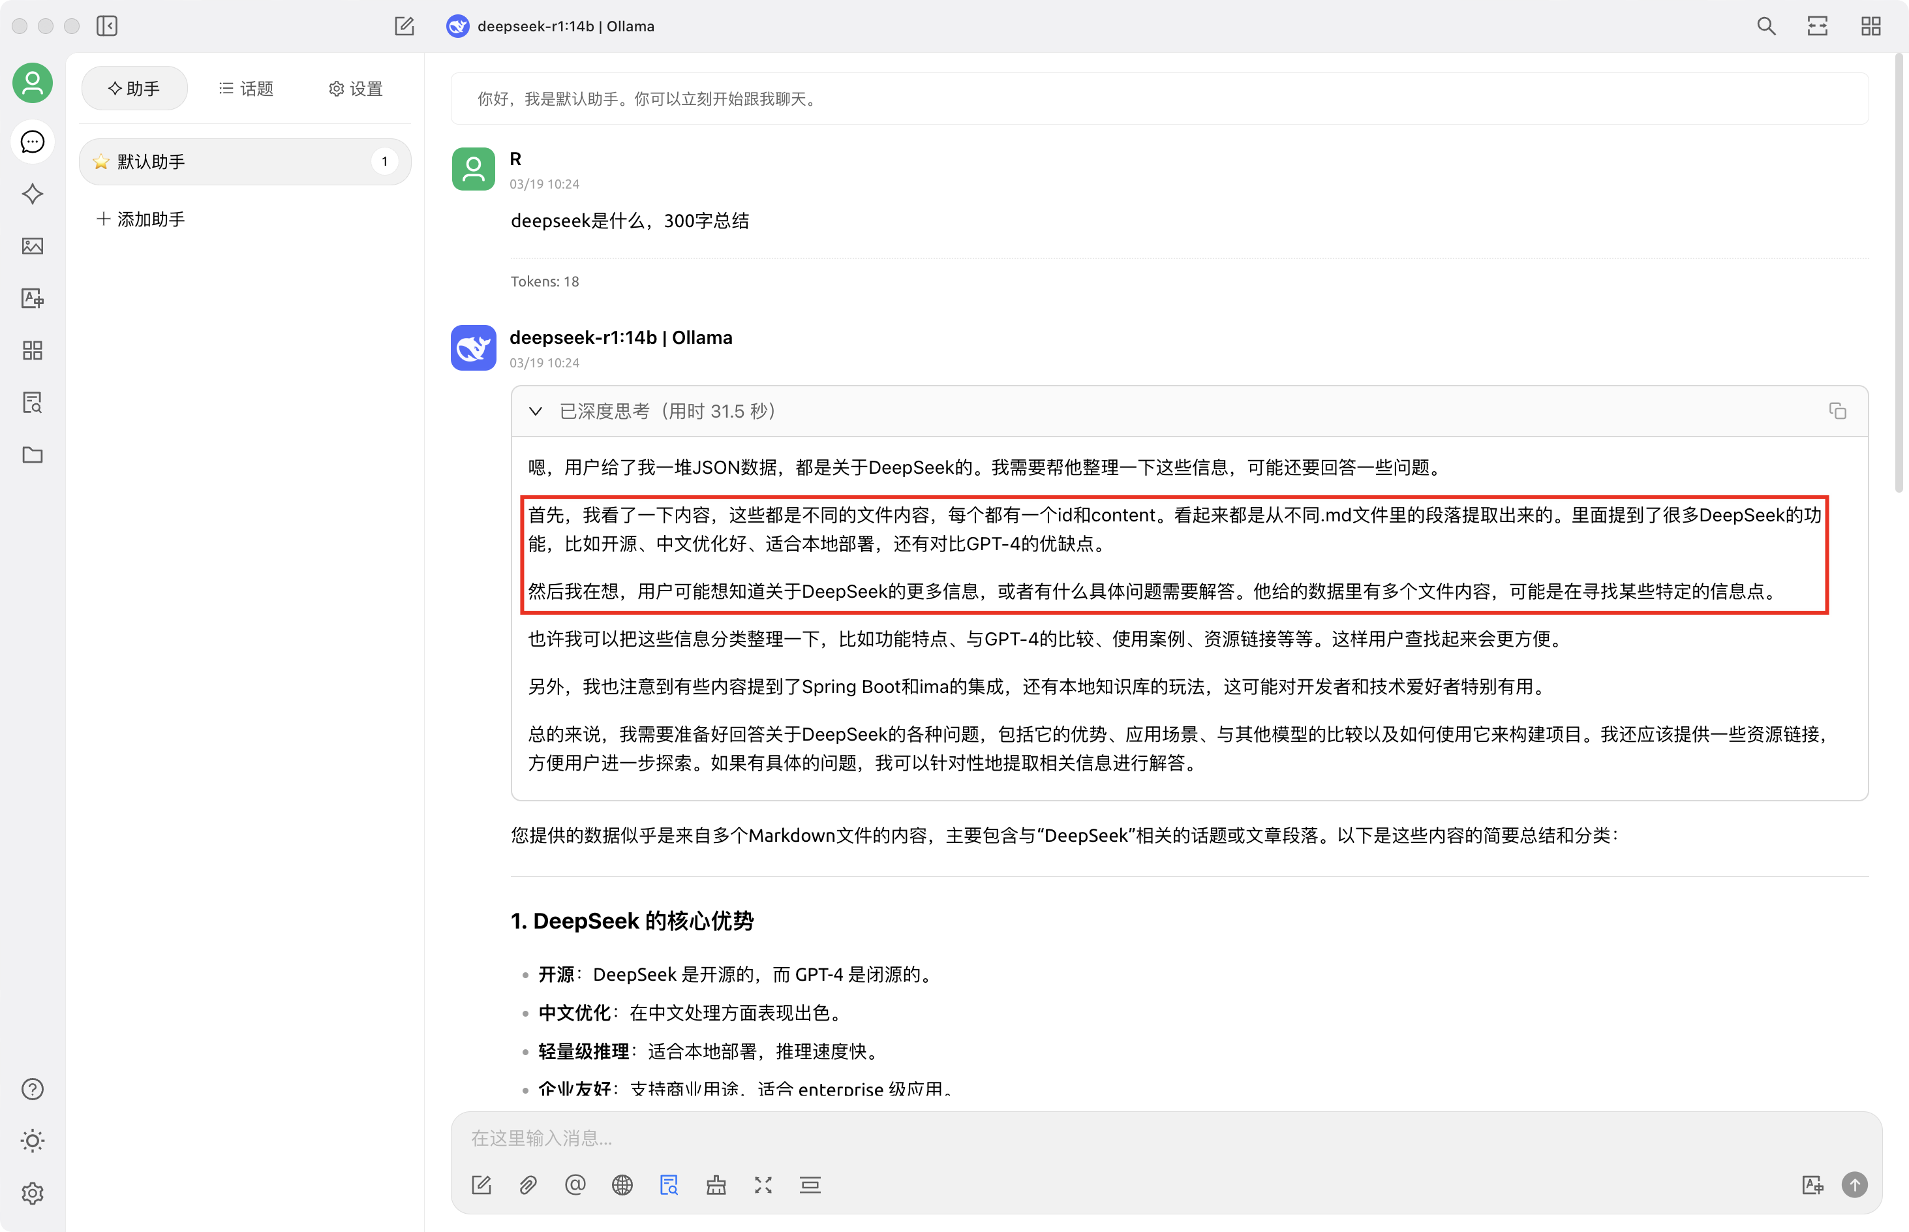The width and height of the screenshot is (1909, 1232).
Task: Switch to the 设置 tab
Action: pyautogui.click(x=356, y=88)
